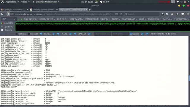This screenshot has width=190, height=107.
Task: Reload the page with the refresh icon
Action: pyautogui.click(x=121, y=14)
